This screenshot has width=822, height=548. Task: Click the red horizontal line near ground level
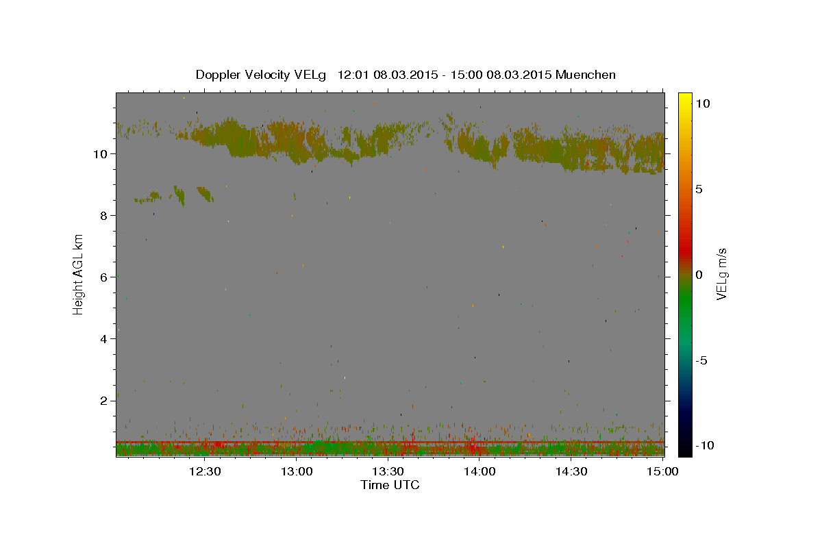pyautogui.click(x=390, y=443)
